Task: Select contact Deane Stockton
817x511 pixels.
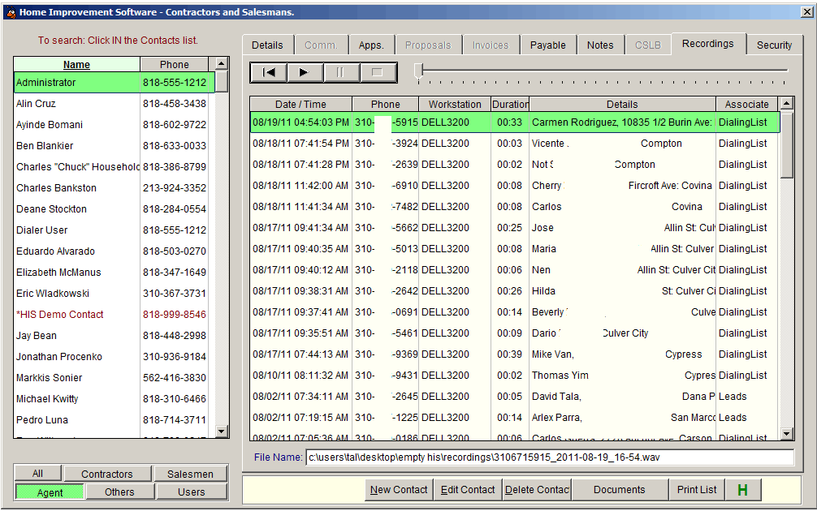Action: point(115,208)
